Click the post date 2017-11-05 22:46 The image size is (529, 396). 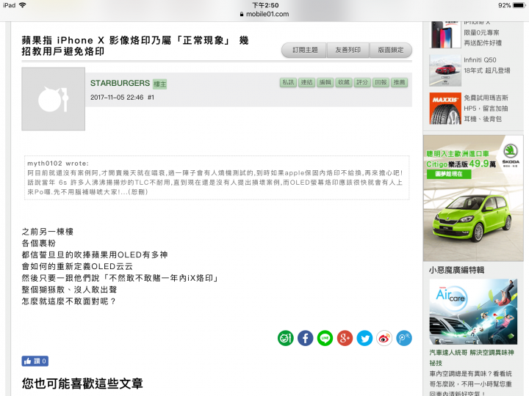click(117, 98)
